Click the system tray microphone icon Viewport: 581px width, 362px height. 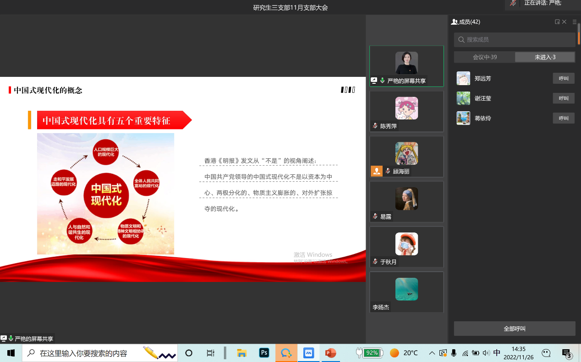click(454, 353)
